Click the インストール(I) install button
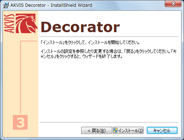This screenshot has height=140, width=184. [x=128, y=130]
